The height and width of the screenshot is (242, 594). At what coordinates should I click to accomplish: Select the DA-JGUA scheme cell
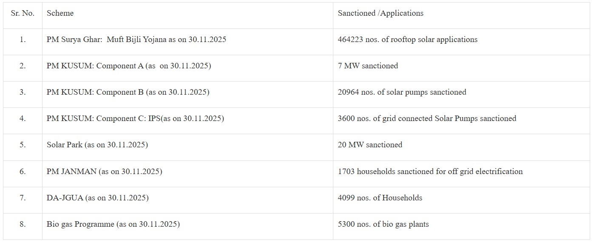(x=97, y=198)
